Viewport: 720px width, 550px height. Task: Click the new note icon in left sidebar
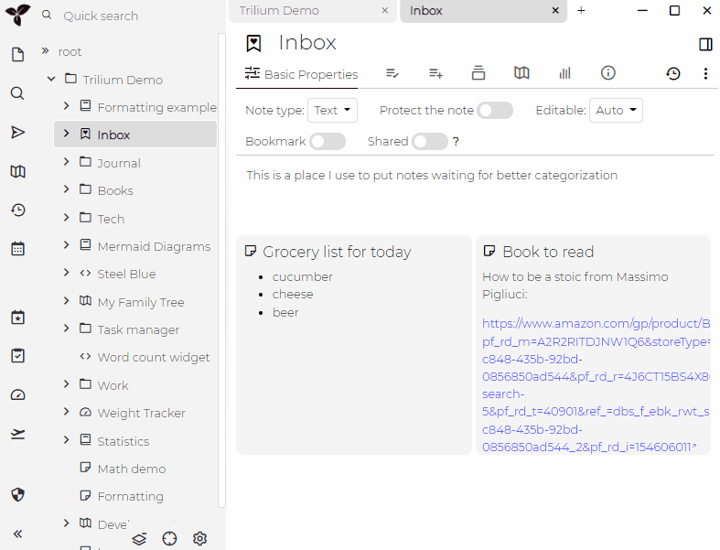[x=17, y=55]
